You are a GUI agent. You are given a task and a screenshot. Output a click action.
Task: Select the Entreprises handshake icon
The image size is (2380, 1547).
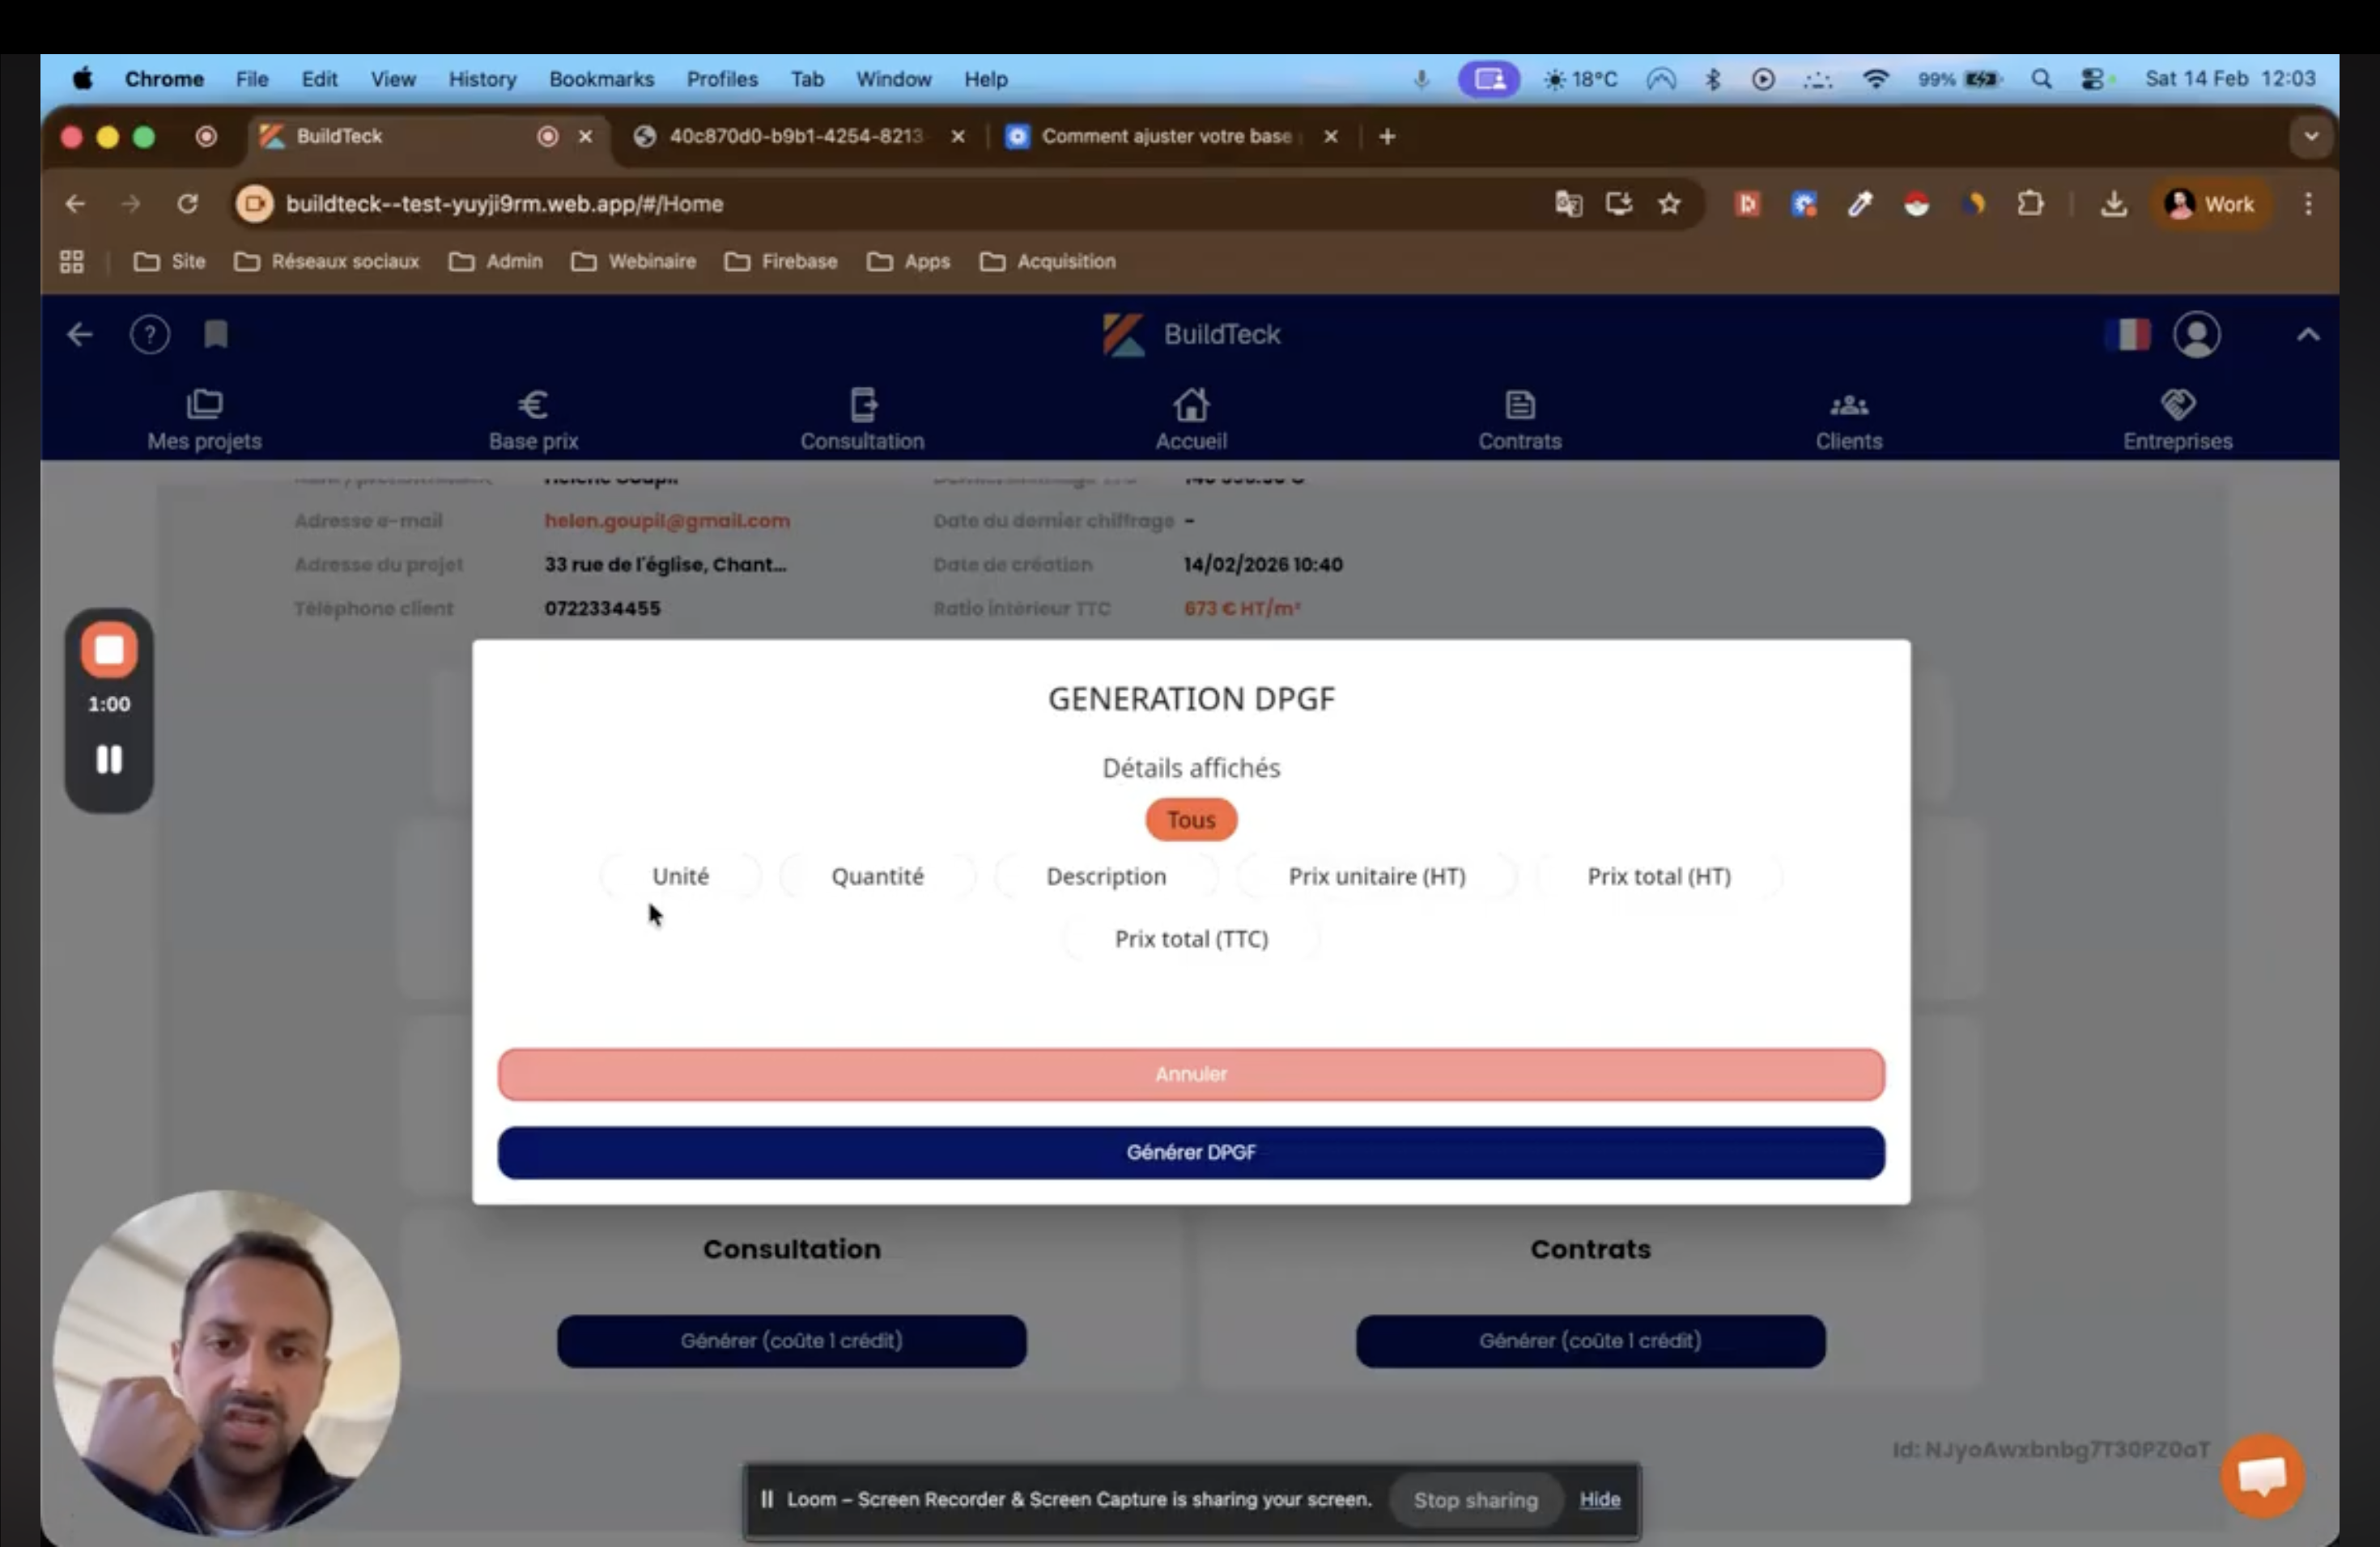click(x=2178, y=417)
